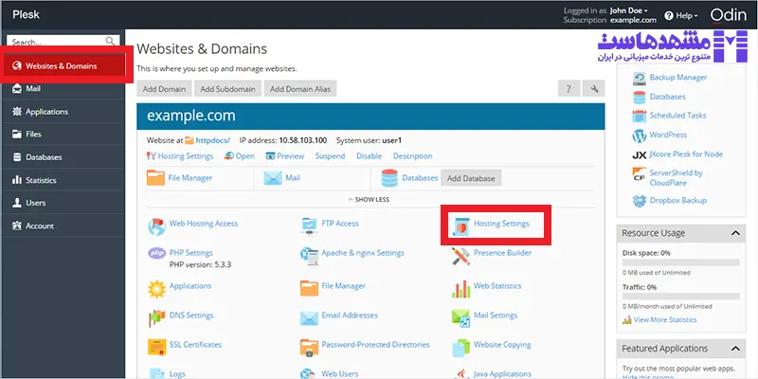The image size is (758, 379).
Task: Open the DNS Settings icon
Action: point(156,316)
